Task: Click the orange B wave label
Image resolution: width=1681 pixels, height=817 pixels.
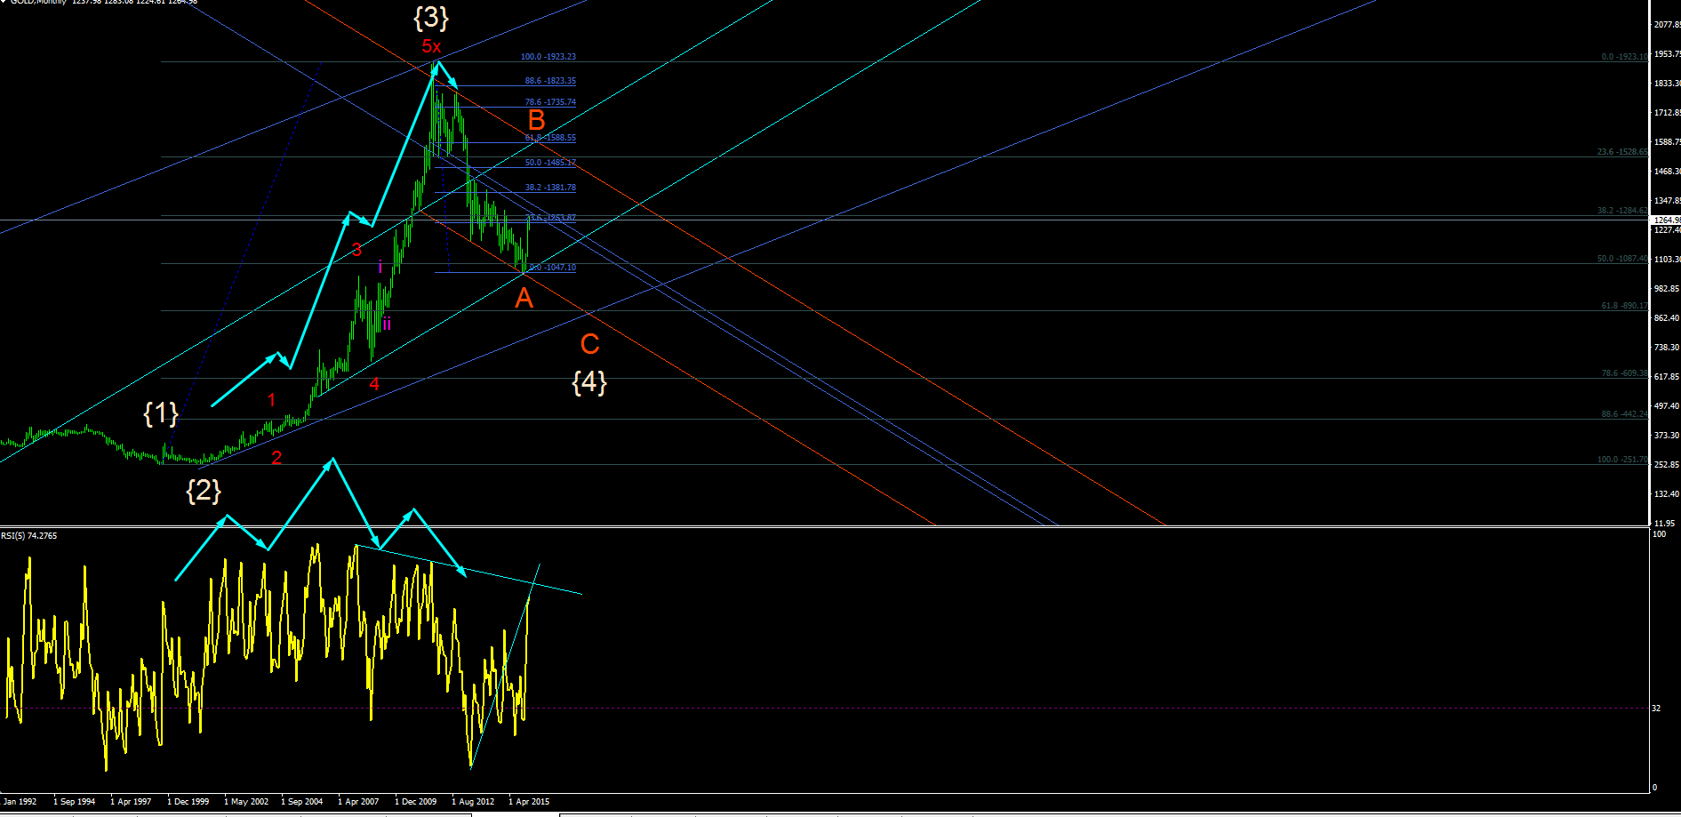Action: pyautogui.click(x=536, y=120)
